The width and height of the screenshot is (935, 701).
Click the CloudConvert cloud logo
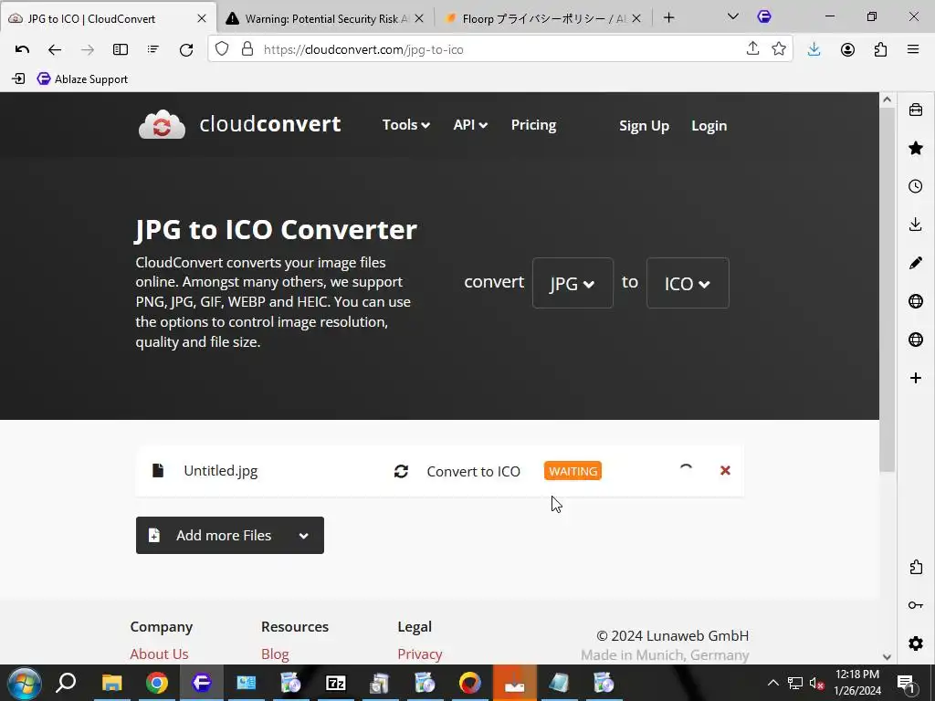(x=162, y=124)
